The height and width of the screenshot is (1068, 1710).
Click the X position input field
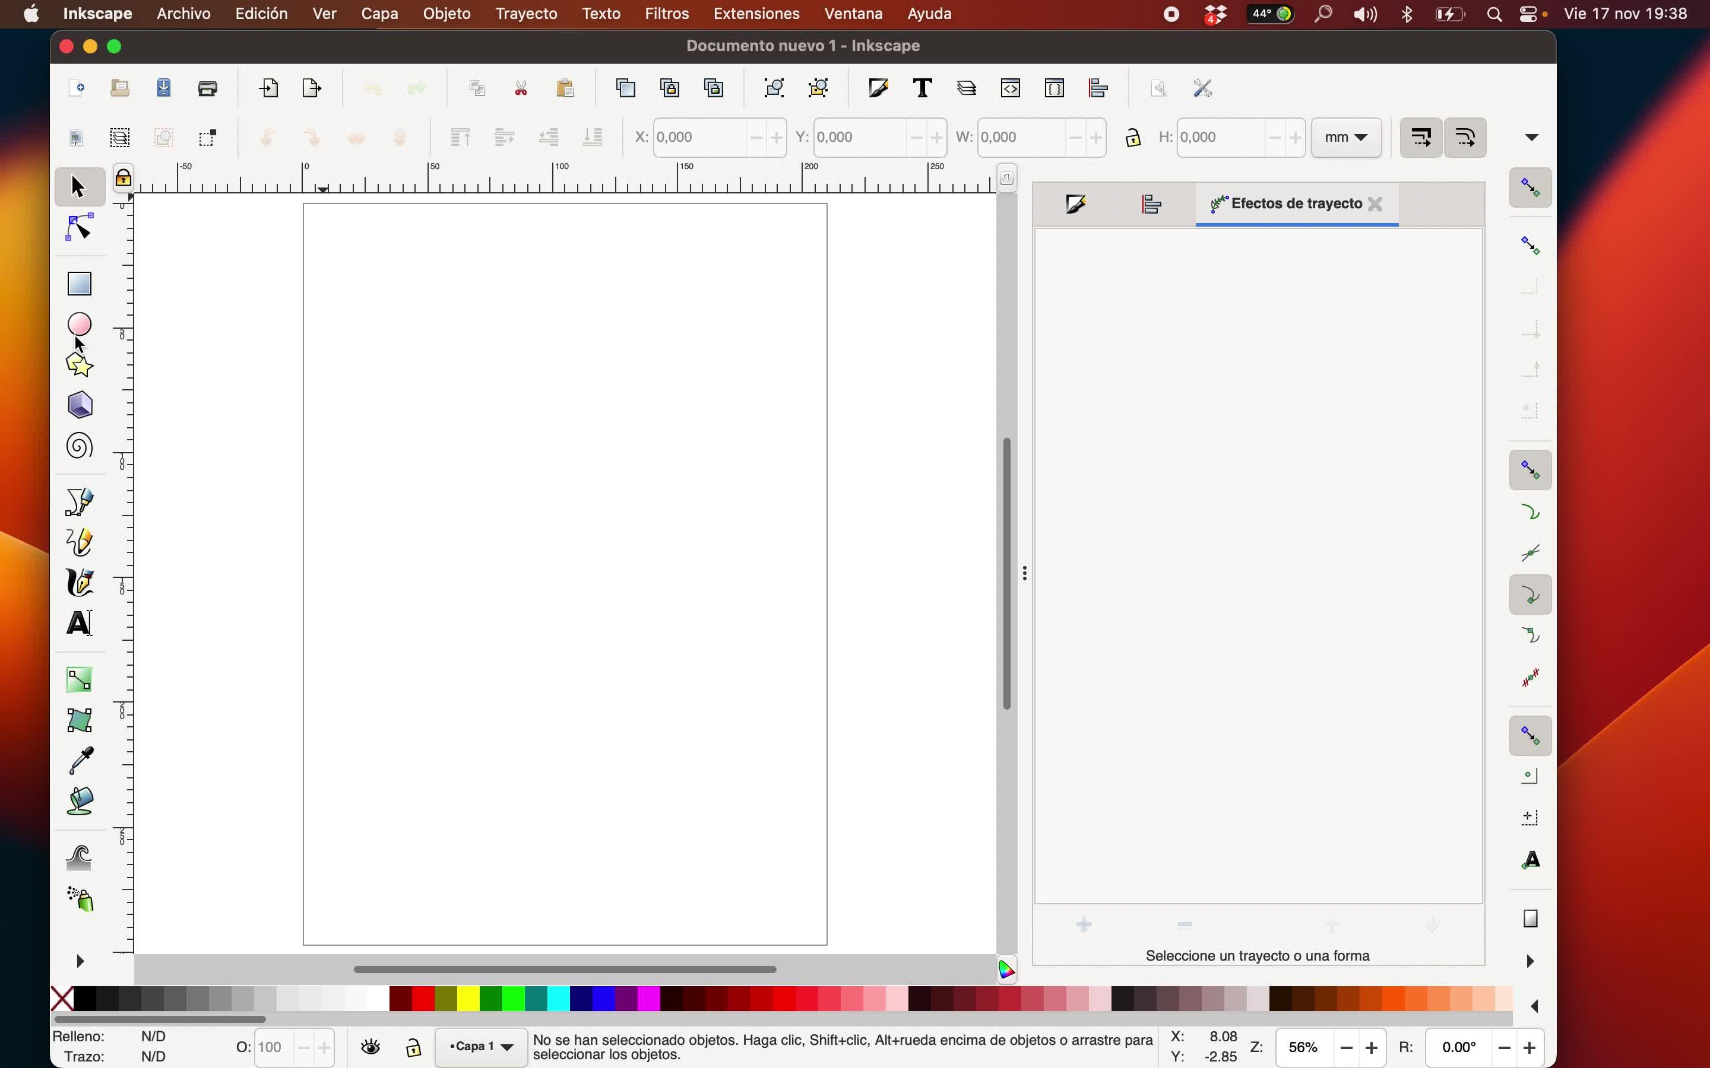[x=698, y=137]
